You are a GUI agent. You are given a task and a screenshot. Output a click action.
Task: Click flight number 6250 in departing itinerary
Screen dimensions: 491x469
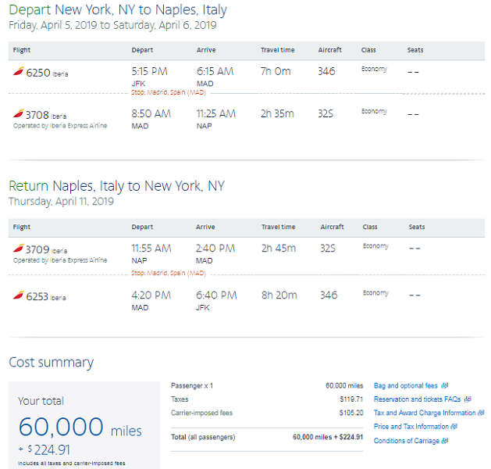coord(37,72)
